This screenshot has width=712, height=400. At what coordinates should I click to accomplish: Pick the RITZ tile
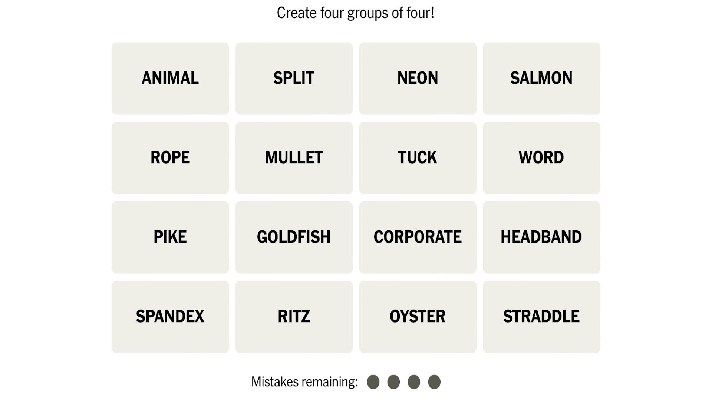294,317
